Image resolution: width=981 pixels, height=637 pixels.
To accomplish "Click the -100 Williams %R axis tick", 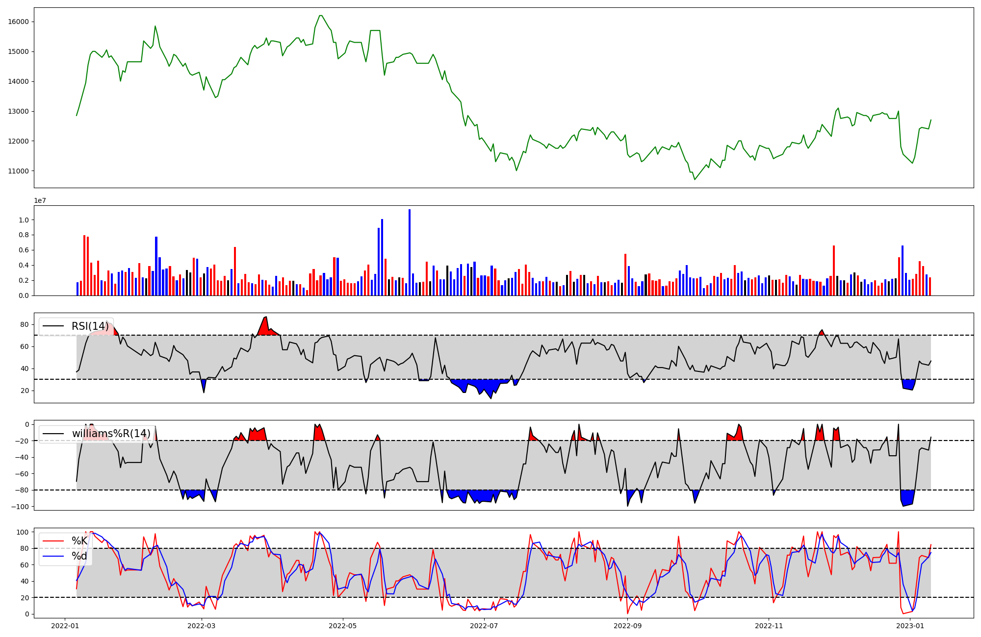I will pyautogui.click(x=20, y=506).
